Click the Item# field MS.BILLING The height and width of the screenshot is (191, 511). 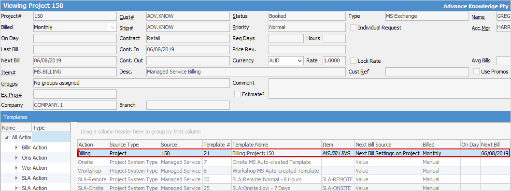[75, 72]
